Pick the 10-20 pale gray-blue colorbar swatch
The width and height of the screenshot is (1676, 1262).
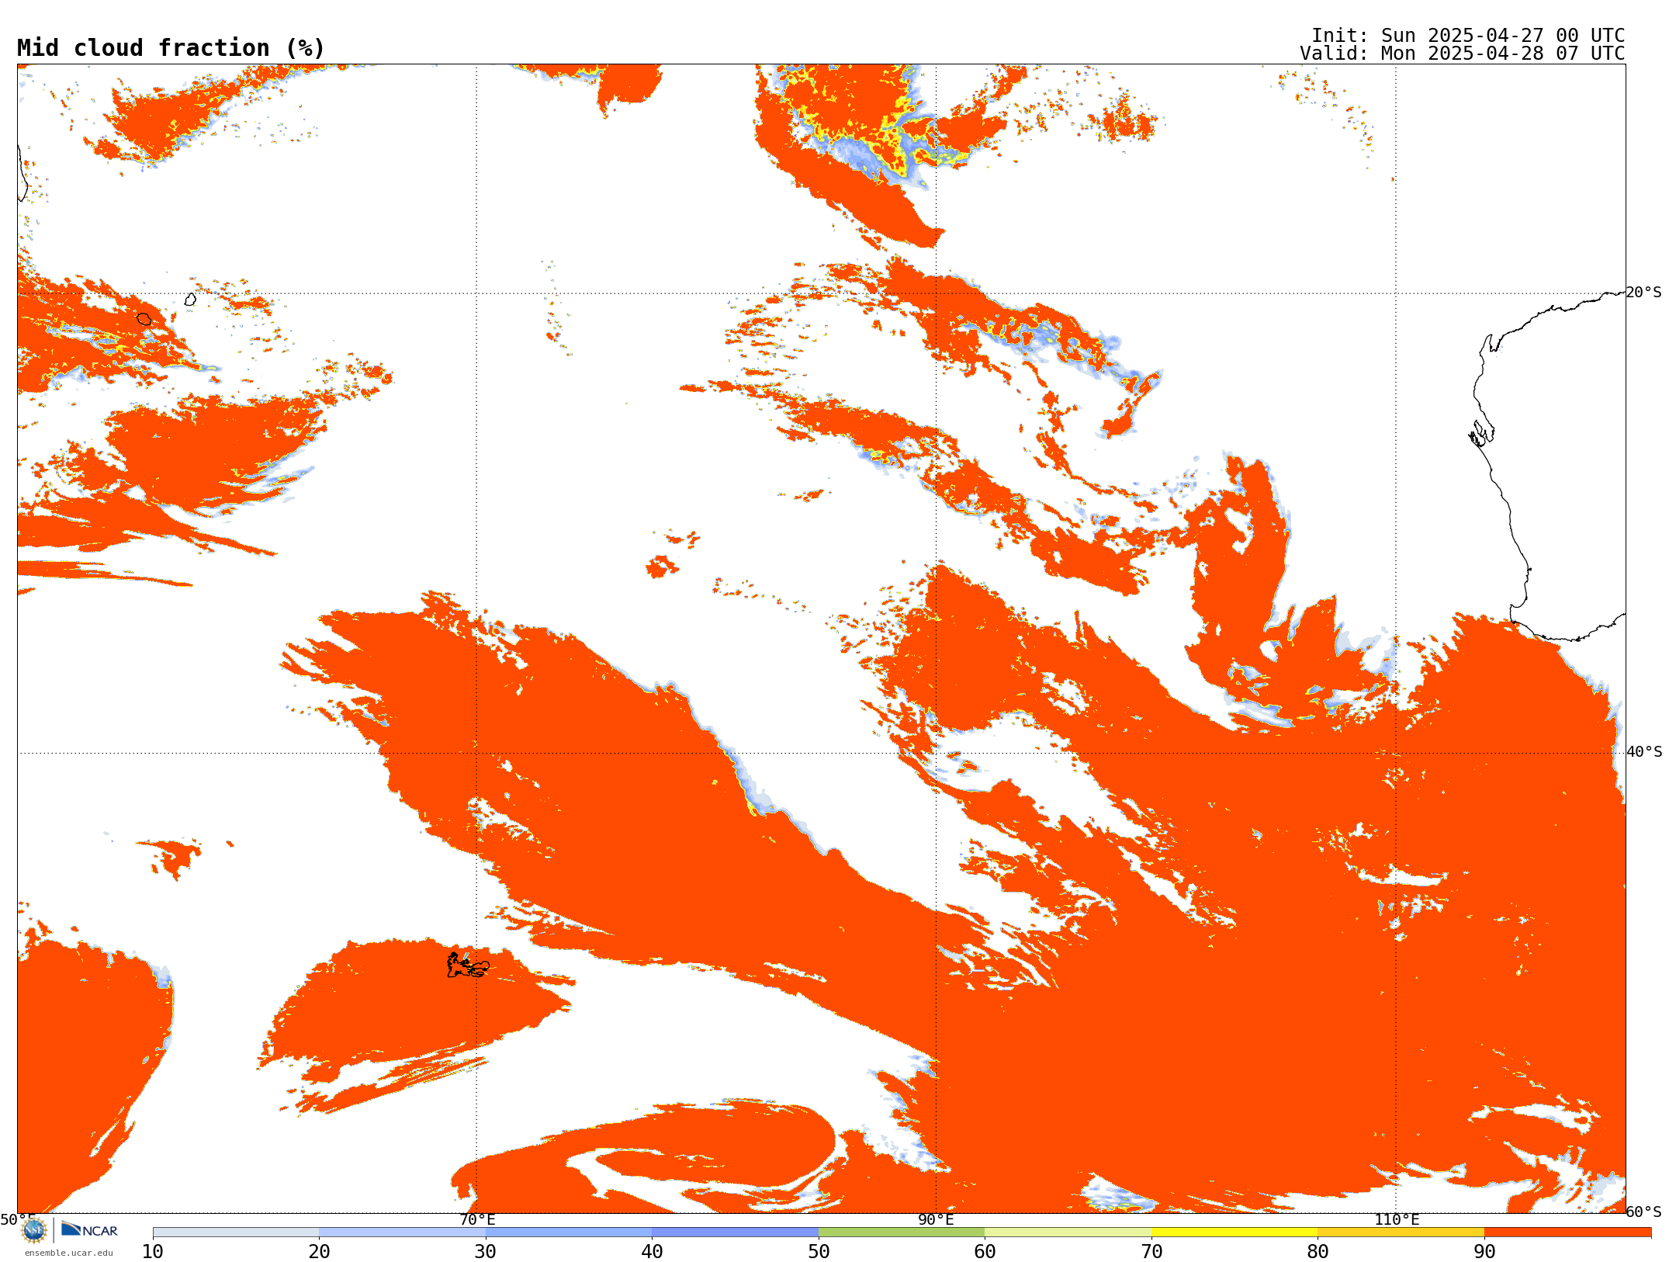point(236,1233)
